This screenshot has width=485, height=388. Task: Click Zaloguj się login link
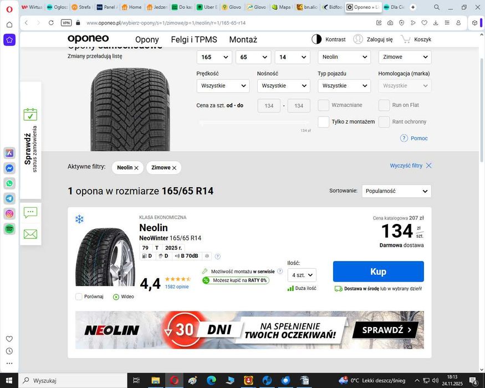[x=373, y=39]
